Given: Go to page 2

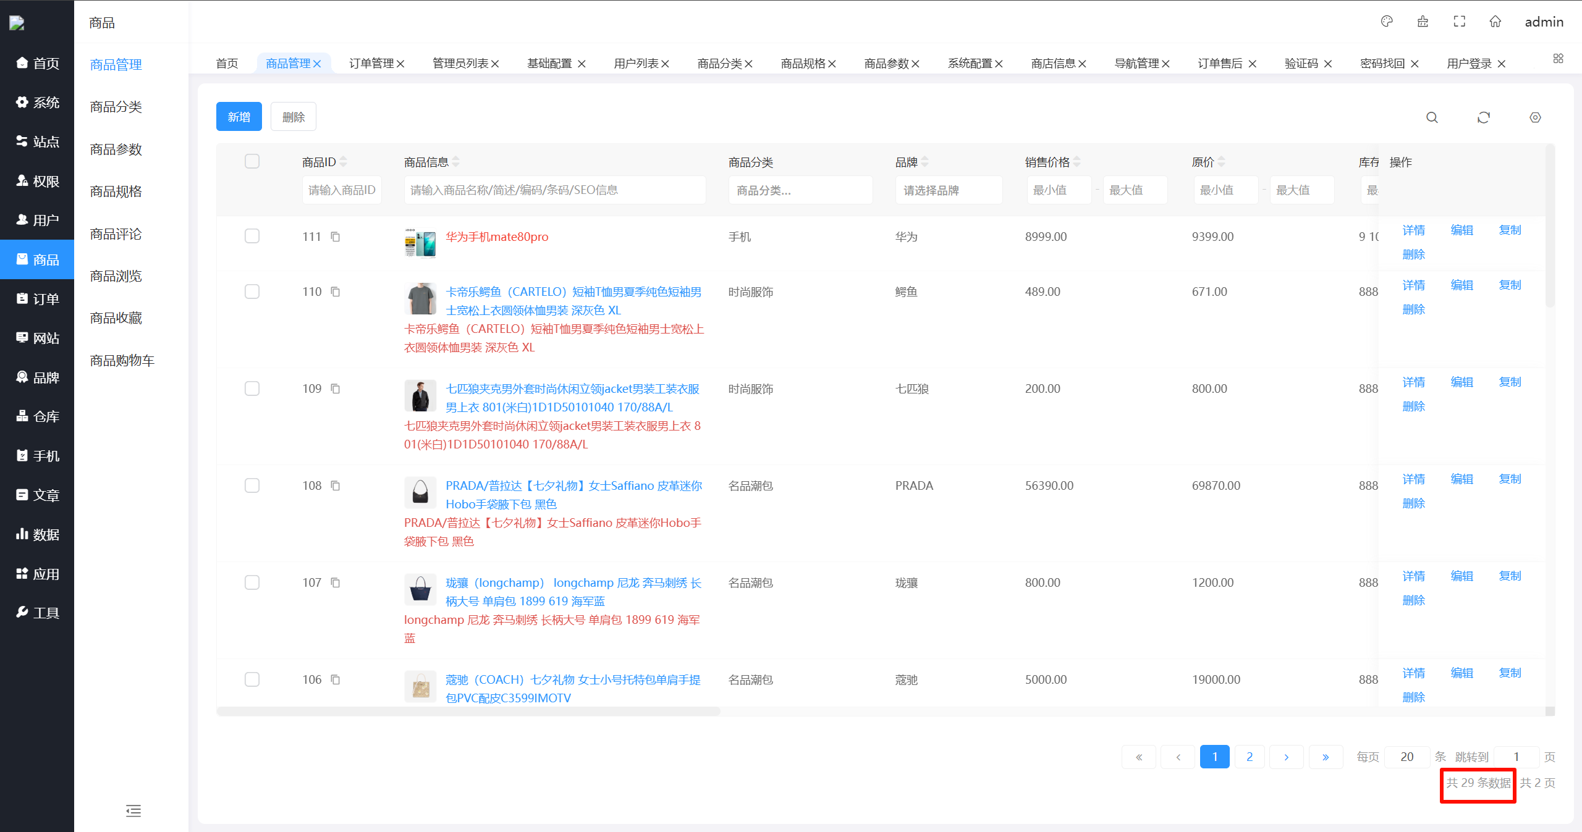Looking at the screenshot, I should [1250, 757].
